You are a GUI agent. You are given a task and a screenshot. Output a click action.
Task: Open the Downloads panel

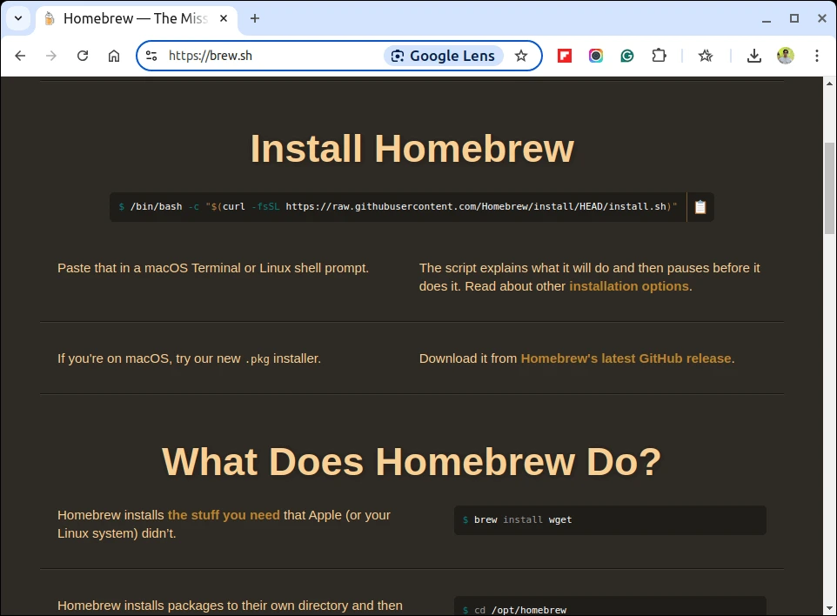click(x=753, y=56)
